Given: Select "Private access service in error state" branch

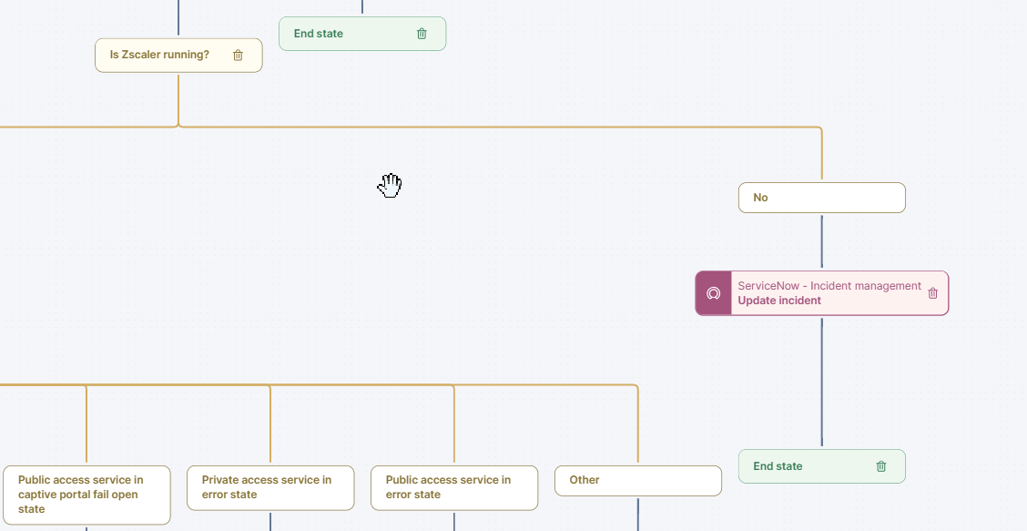Looking at the screenshot, I should (270, 487).
